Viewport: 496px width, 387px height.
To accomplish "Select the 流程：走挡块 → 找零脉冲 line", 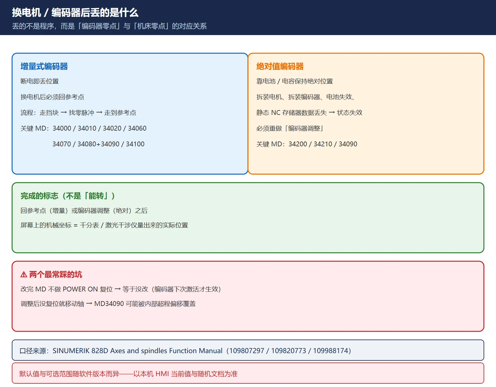I will coord(78,113).
